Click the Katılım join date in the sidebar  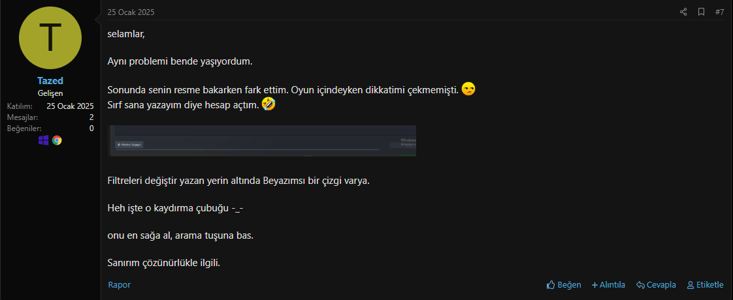tap(70, 106)
